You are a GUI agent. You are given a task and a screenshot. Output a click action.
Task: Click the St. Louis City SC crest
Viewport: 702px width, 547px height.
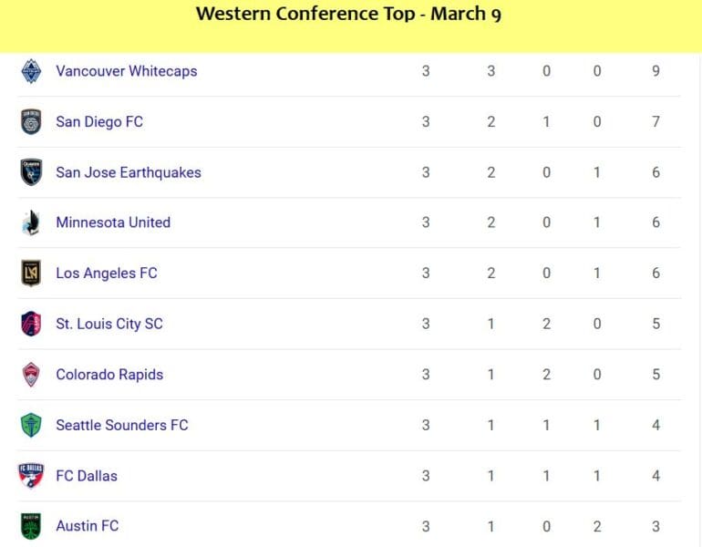(x=31, y=324)
